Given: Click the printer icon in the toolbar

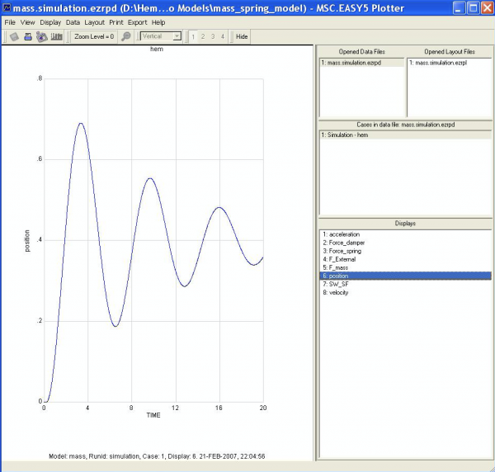Looking at the screenshot, I should (x=28, y=36).
